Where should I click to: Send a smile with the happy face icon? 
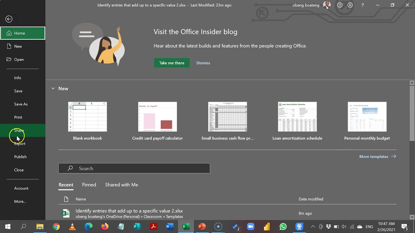340,5
